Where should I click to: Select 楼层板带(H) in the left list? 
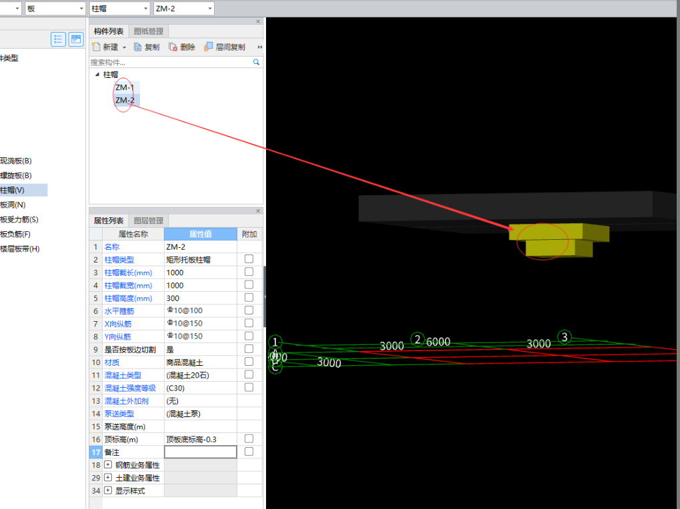click(20, 249)
